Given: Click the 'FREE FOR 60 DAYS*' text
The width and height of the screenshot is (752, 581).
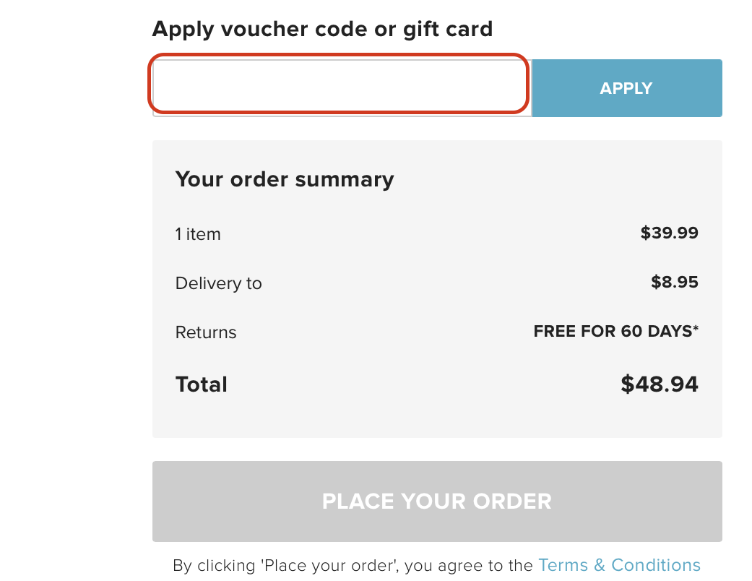Looking at the screenshot, I should [615, 331].
